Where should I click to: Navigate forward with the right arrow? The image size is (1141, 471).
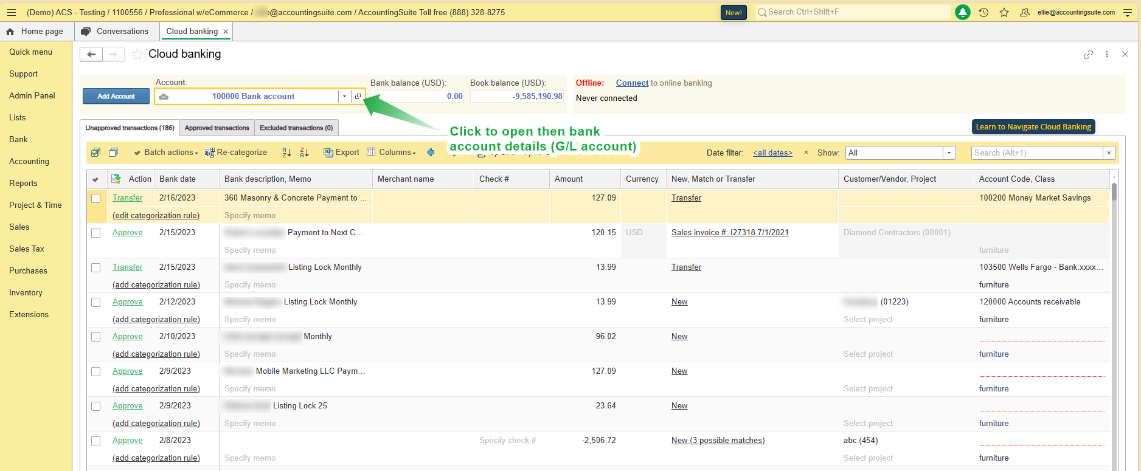click(x=113, y=54)
